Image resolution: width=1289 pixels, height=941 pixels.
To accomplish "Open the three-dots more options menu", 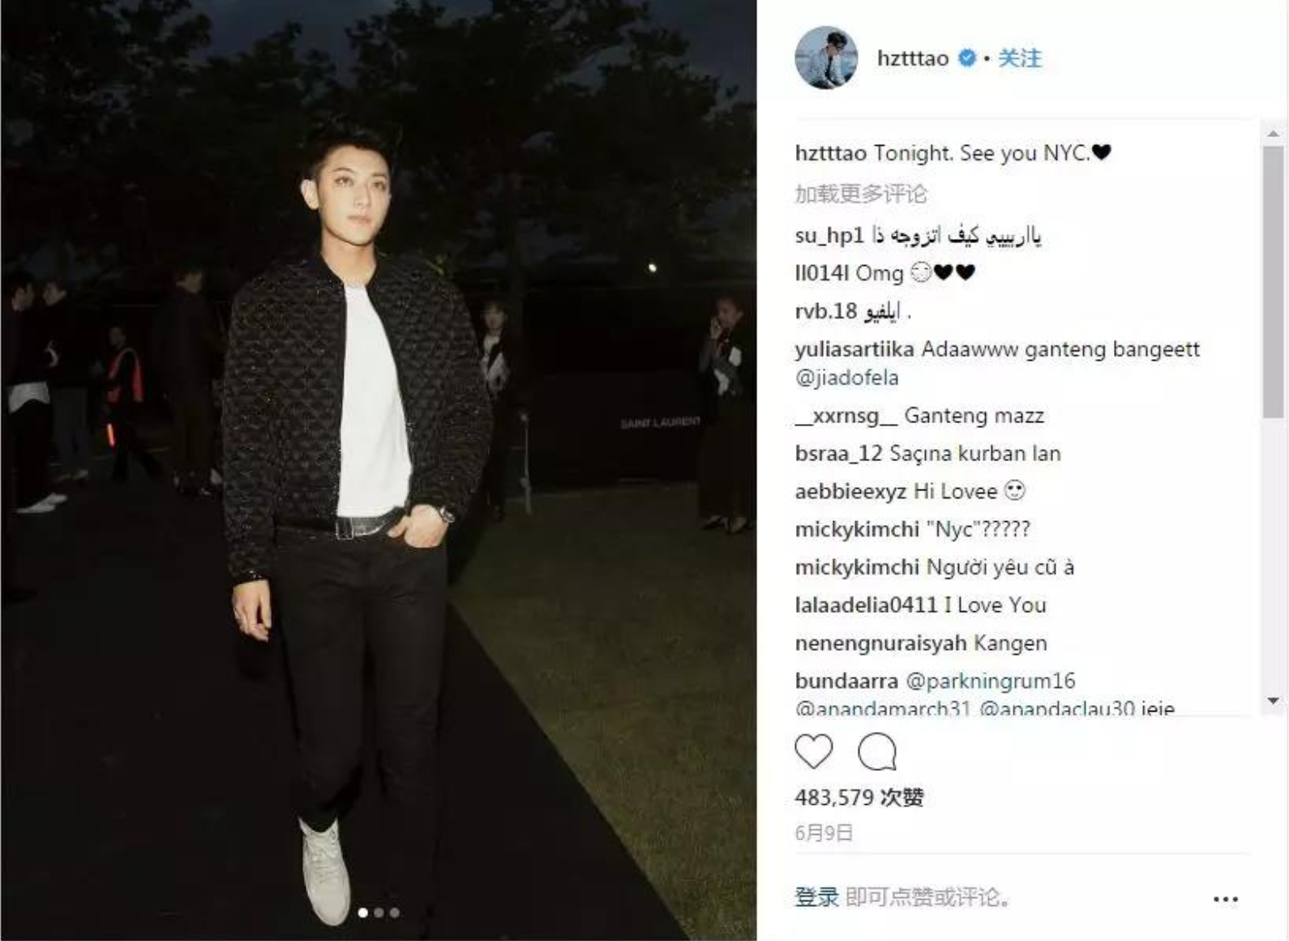I will [1225, 899].
